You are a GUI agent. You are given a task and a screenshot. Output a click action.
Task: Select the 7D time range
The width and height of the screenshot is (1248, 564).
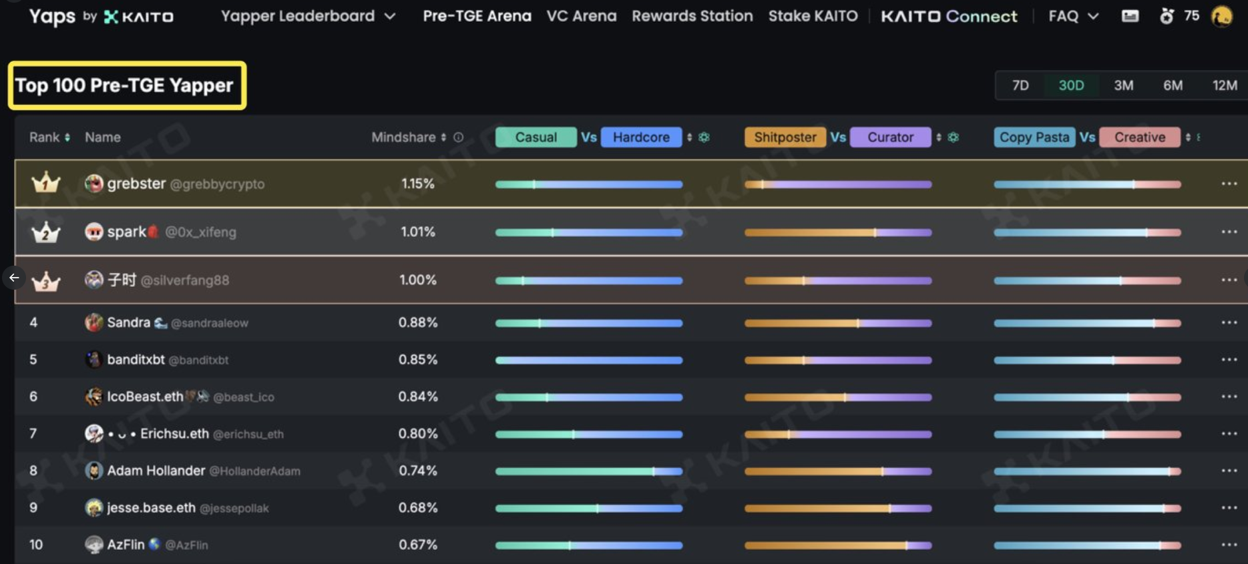point(1020,85)
